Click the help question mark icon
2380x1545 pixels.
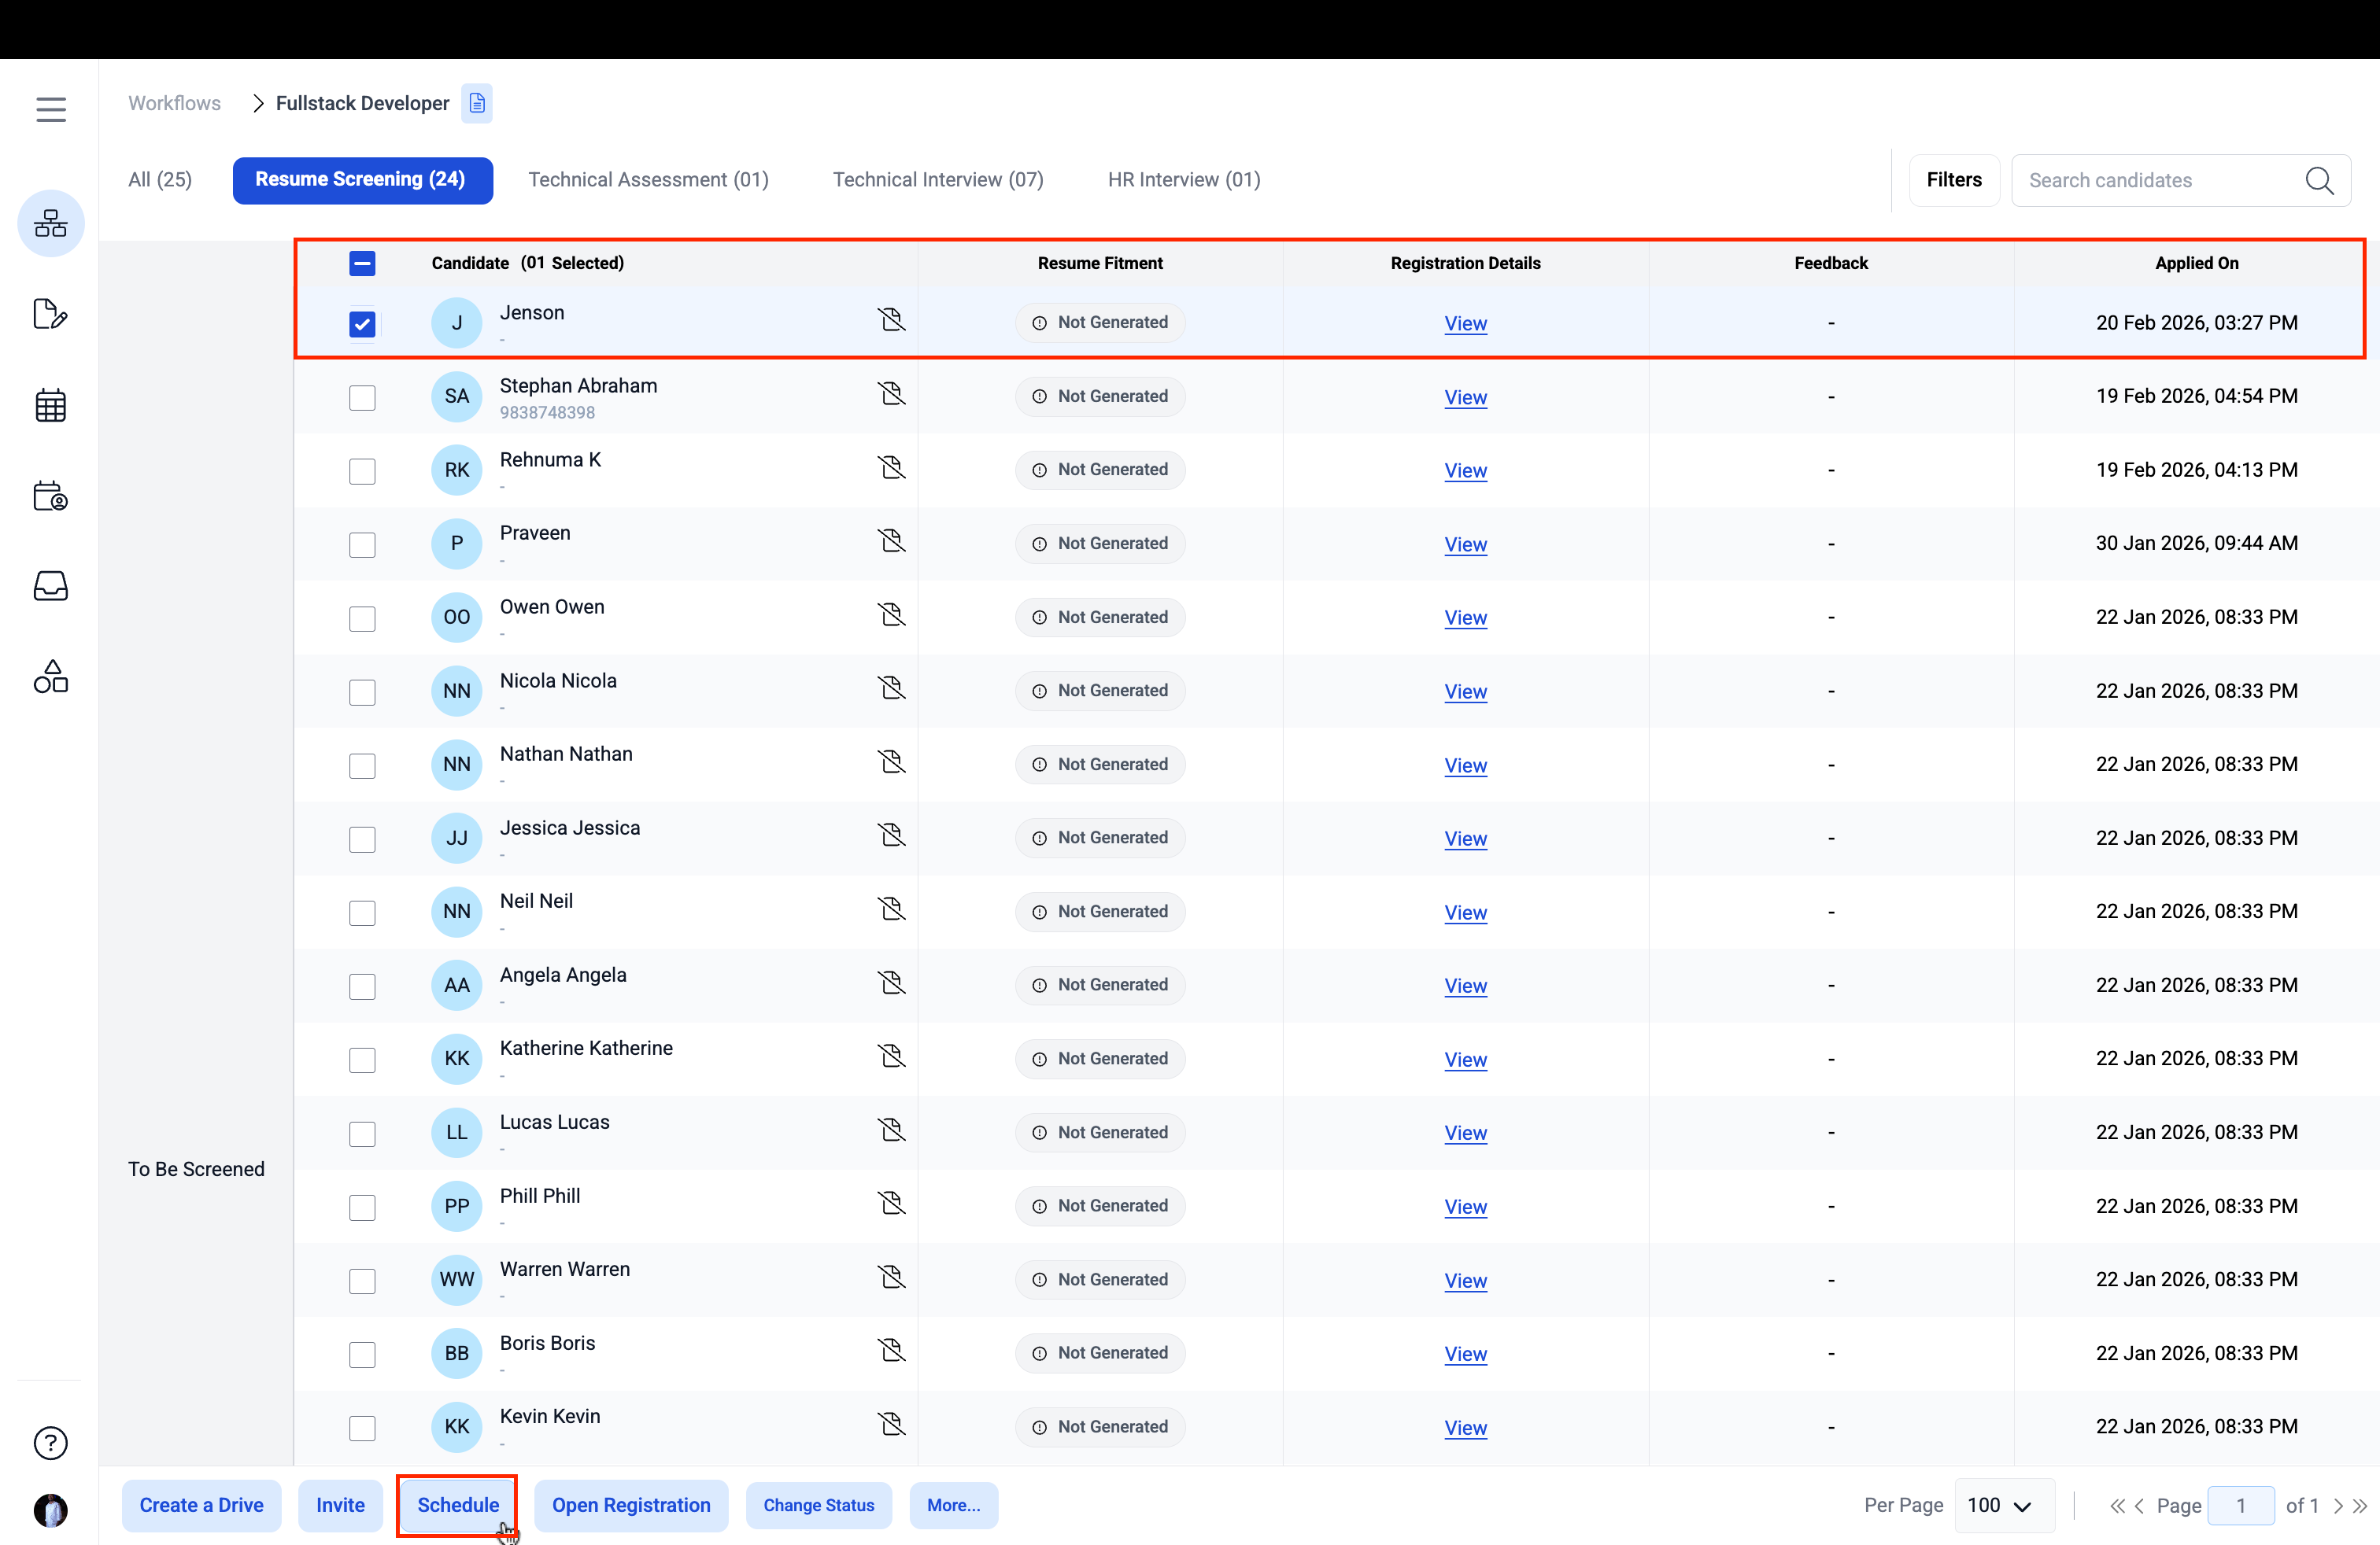51,1443
